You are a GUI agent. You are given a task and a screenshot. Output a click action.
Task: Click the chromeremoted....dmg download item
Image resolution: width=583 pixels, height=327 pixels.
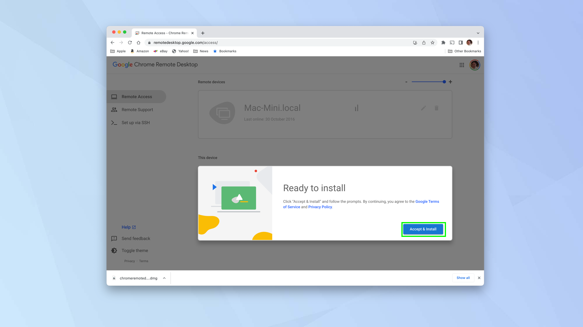pyautogui.click(x=138, y=278)
